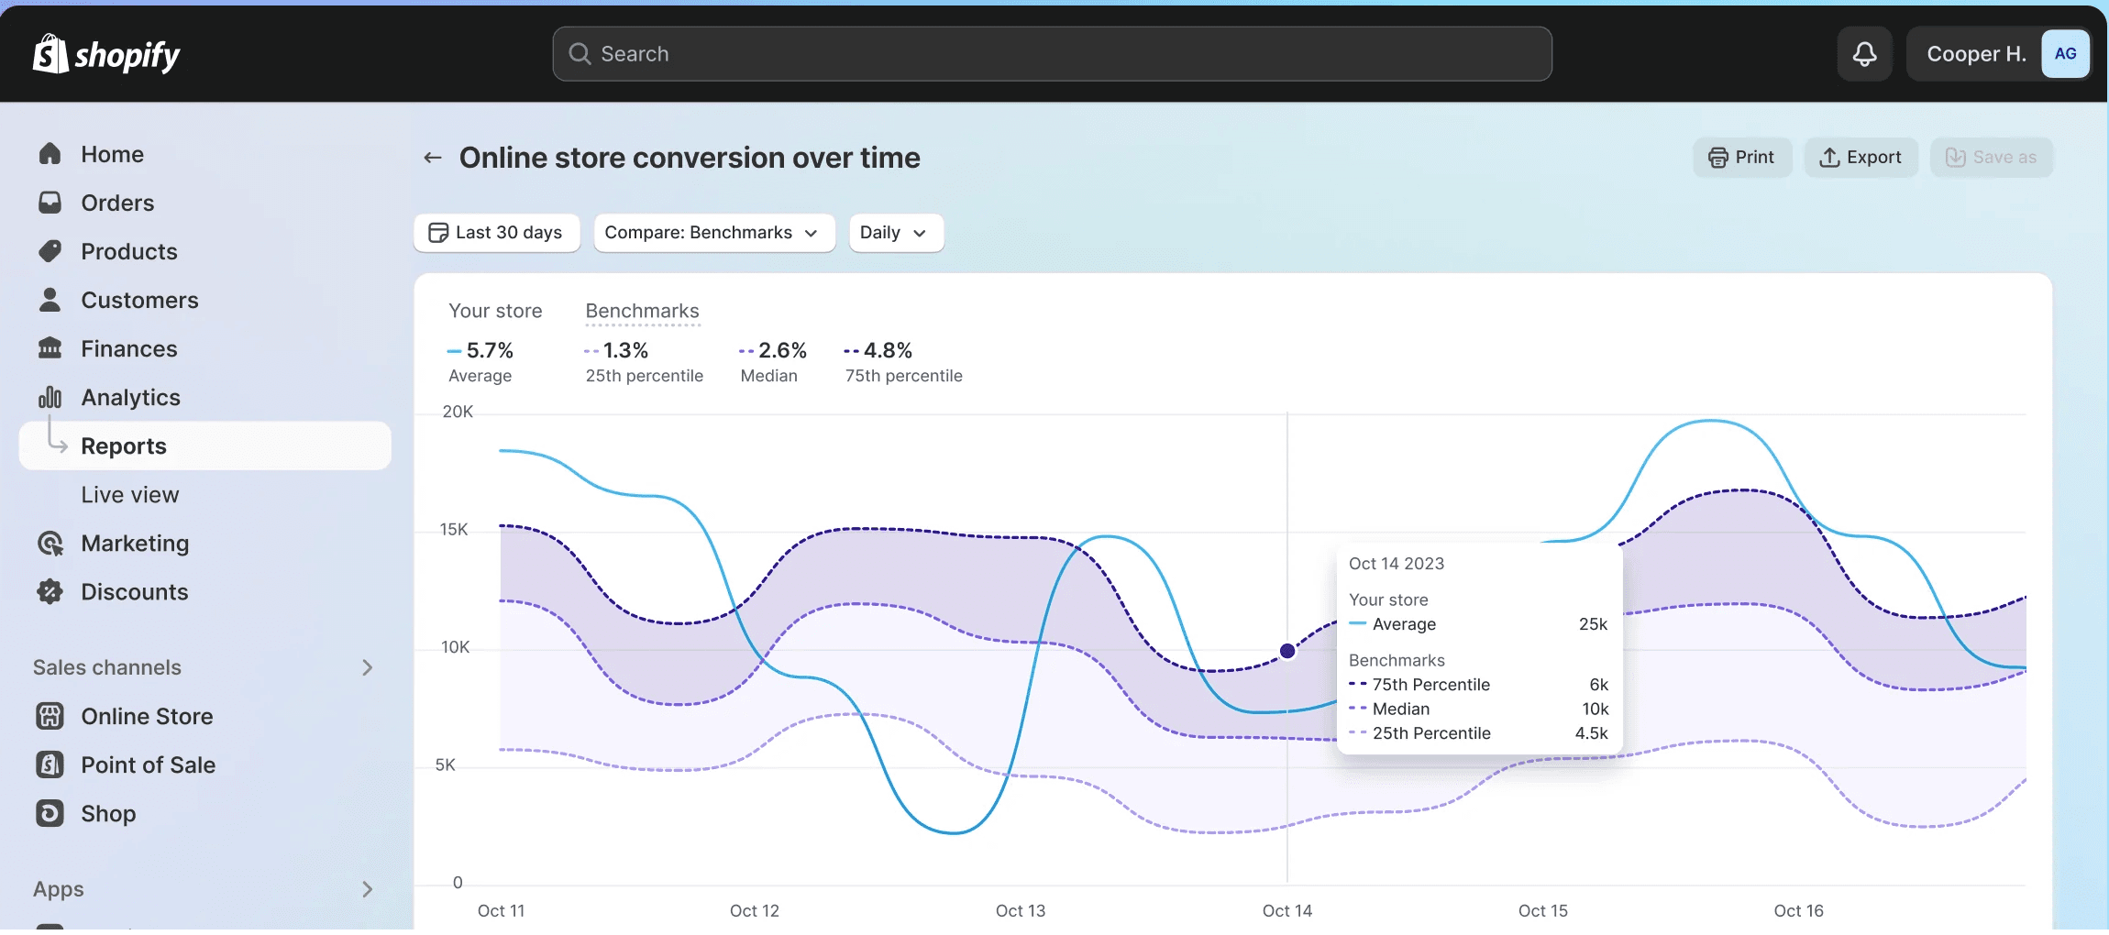Open the Daily interval dropdown

click(895, 233)
